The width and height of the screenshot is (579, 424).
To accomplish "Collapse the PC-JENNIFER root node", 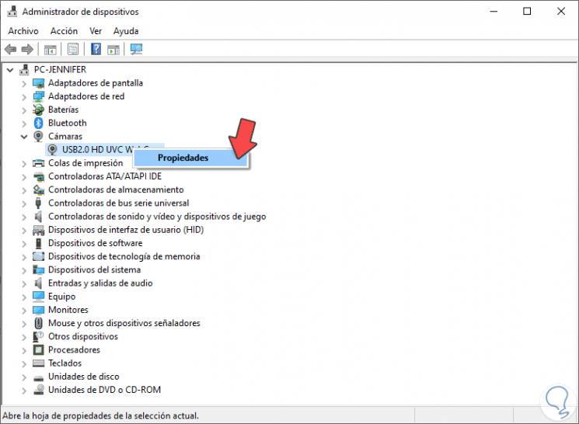I will point(10,70).
